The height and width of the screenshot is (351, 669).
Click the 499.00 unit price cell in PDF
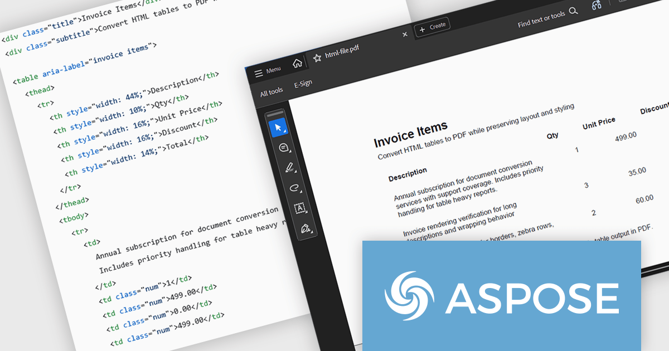(626, 137)
